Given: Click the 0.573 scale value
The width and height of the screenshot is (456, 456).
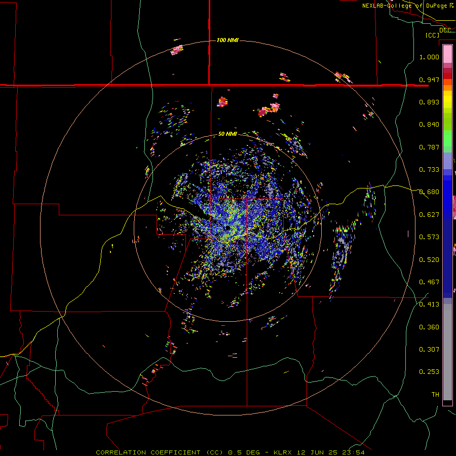Looking at the screenshot, I should click(x=429, y=237).
